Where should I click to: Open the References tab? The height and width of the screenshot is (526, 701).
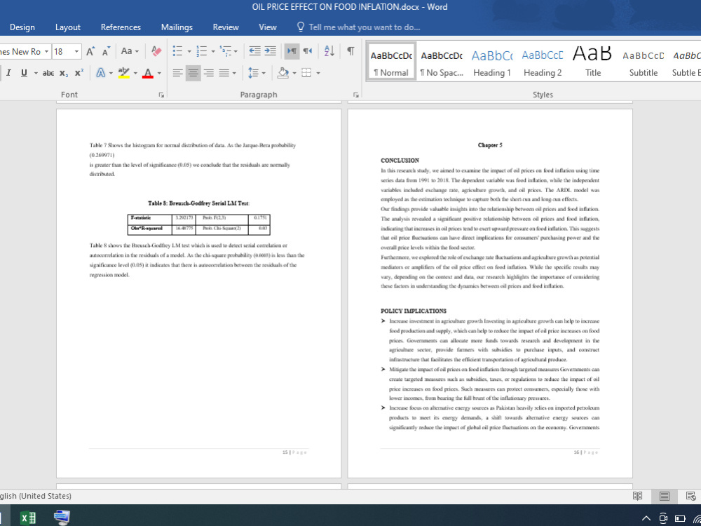(x=121, y=27)
